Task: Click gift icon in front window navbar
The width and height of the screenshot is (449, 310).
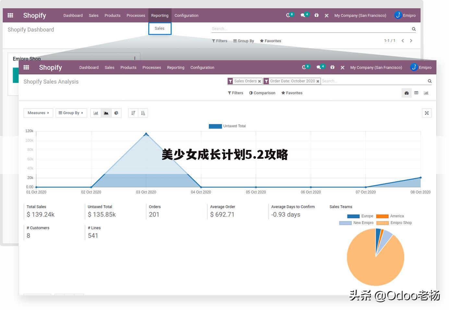Action: [x=332, y=67]
